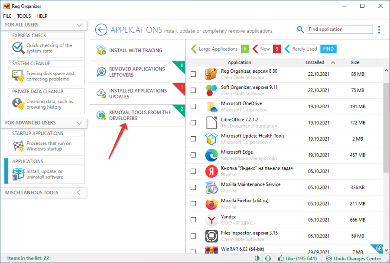
Task: Click in the Find application search field
Action: pyautogui.click(x=340, y=29)
